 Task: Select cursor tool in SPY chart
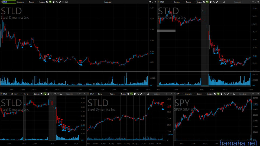tap(215, 94)
